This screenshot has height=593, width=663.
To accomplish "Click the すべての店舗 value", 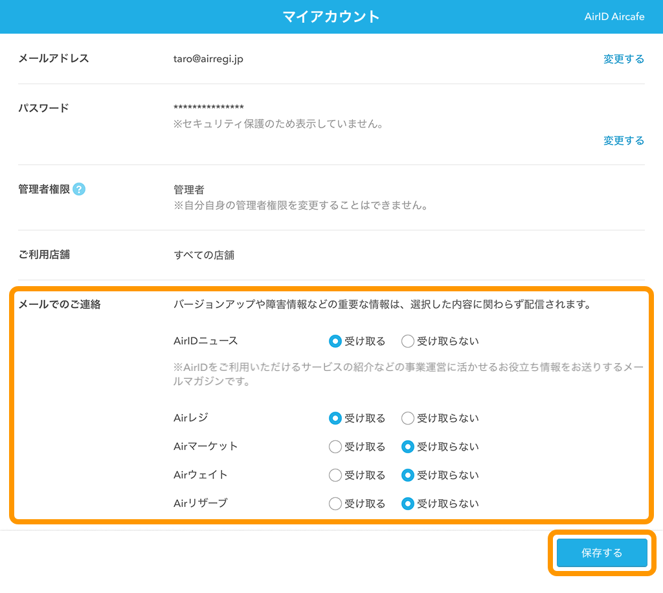I will [x=204, y=255].
